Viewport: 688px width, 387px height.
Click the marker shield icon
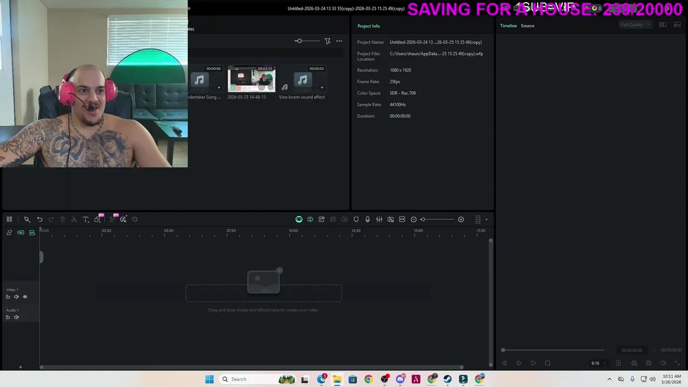coord(356,219)
